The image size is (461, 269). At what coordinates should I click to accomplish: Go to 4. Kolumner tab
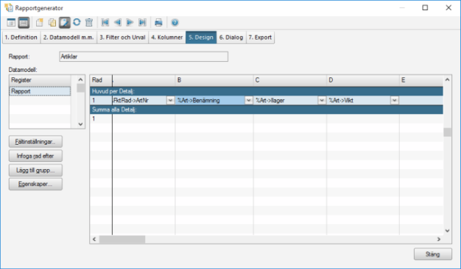point(167,37)
